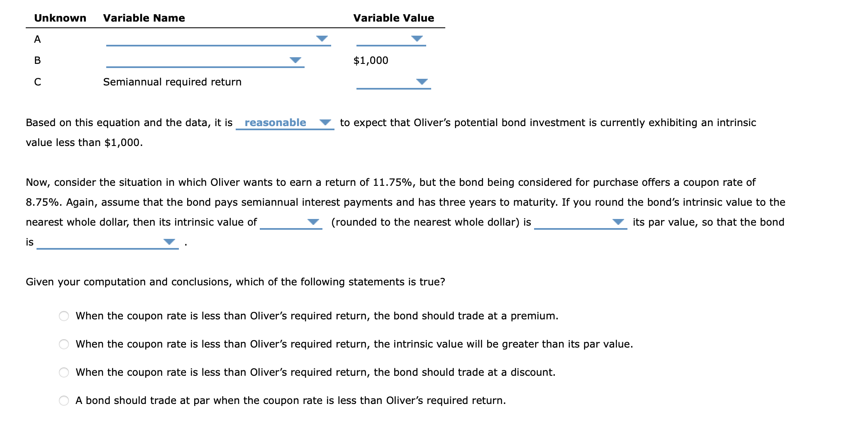Select the statement about trading at a discount

click(x=63, y=372)
